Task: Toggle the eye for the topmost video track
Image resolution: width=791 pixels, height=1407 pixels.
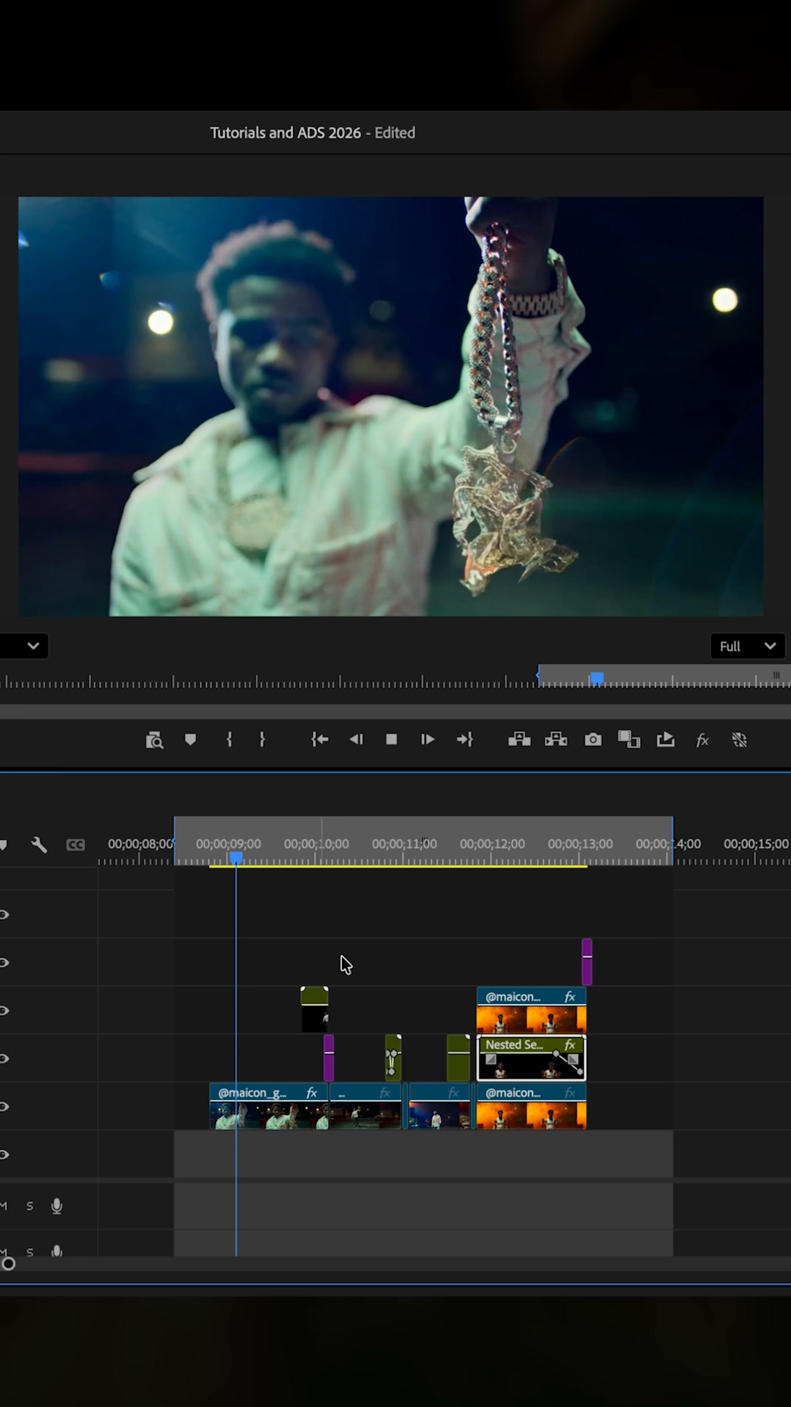Action: [4, 914]
